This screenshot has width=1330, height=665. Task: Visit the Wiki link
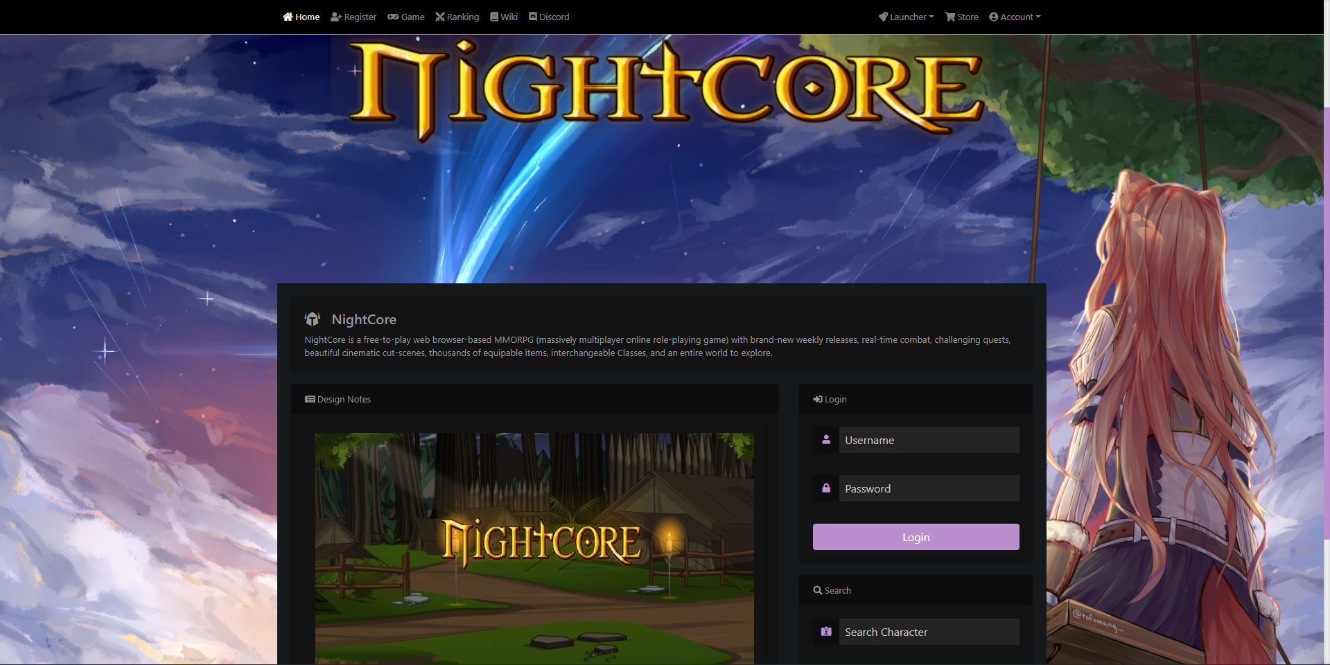point(504,17)
